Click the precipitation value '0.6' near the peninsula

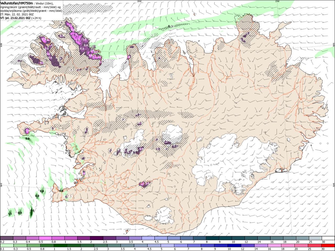(x=61, y=191)
